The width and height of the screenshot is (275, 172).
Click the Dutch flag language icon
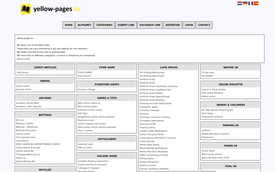point(240,3)
